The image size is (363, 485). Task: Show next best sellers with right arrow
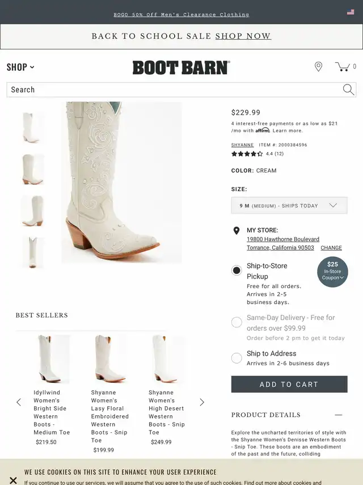tap(202, 402)
